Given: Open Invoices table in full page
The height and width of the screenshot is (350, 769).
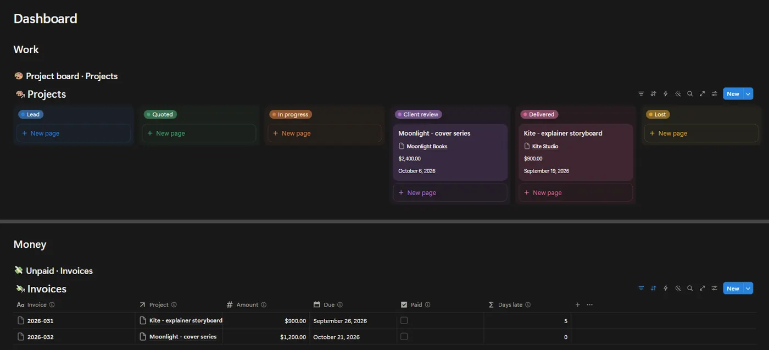Looking at the screenshot, I should pos(702,288).
